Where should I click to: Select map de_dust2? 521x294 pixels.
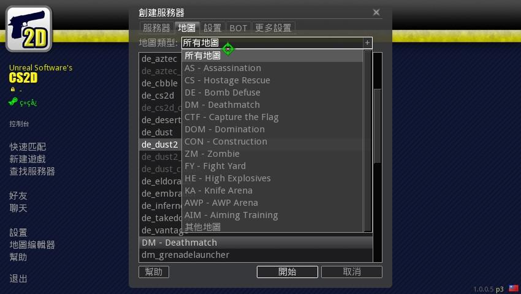(160, 145)
